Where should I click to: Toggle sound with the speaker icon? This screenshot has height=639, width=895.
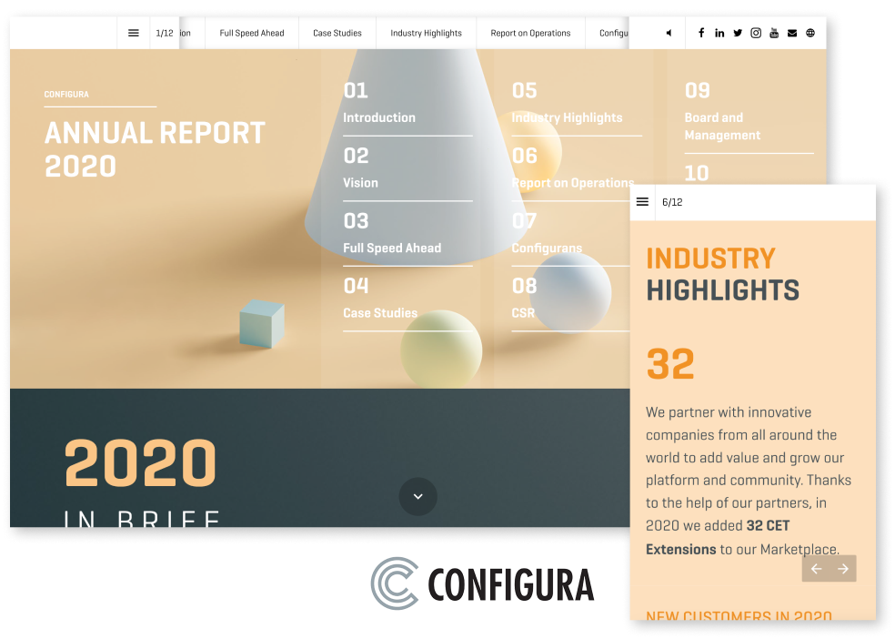[x=669, y=33]
